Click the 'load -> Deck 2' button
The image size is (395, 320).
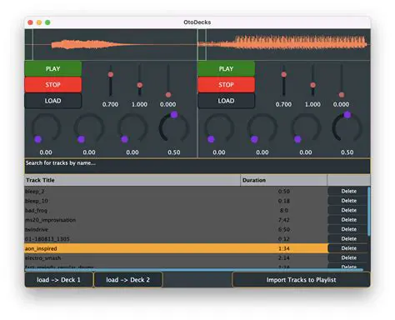click(128, 280)
